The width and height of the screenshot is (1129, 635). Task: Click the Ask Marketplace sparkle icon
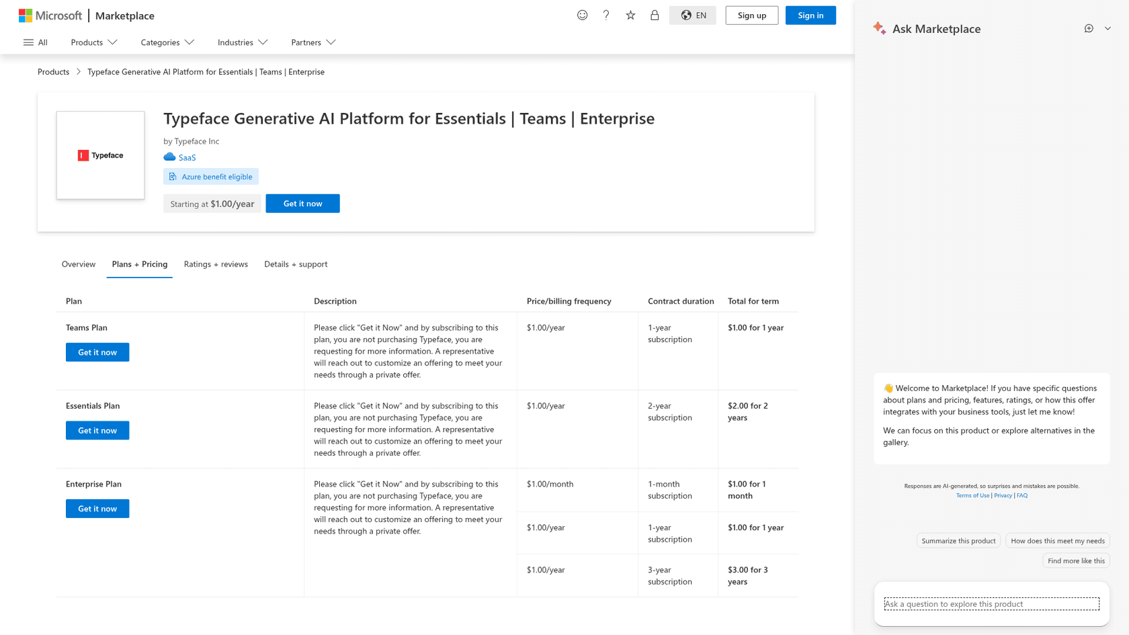click(x=879, y=28)
